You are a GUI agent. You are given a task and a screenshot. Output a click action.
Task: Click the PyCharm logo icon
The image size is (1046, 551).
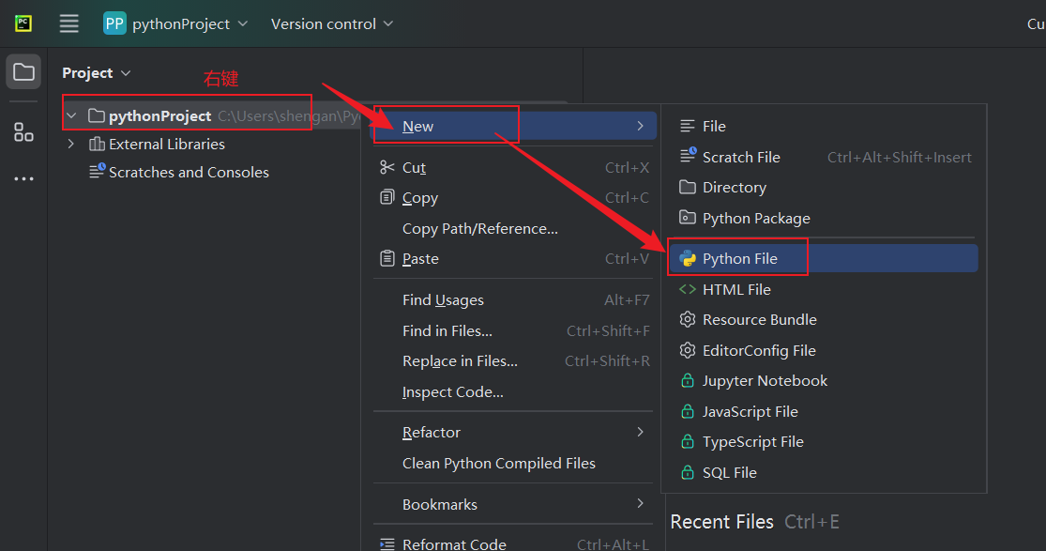(23, 23)
